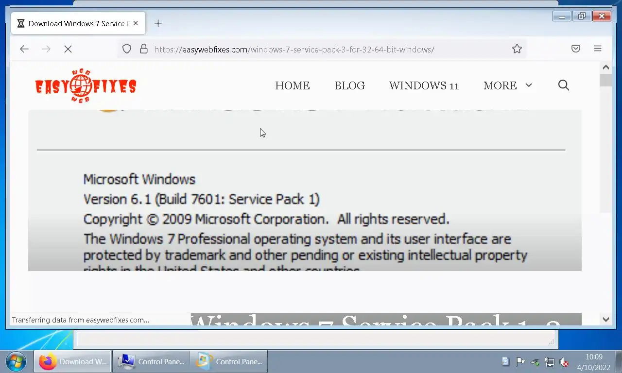Open the WINDOWS 11 section
This screenshot has height=373, width=622.
tap(424, 85)
